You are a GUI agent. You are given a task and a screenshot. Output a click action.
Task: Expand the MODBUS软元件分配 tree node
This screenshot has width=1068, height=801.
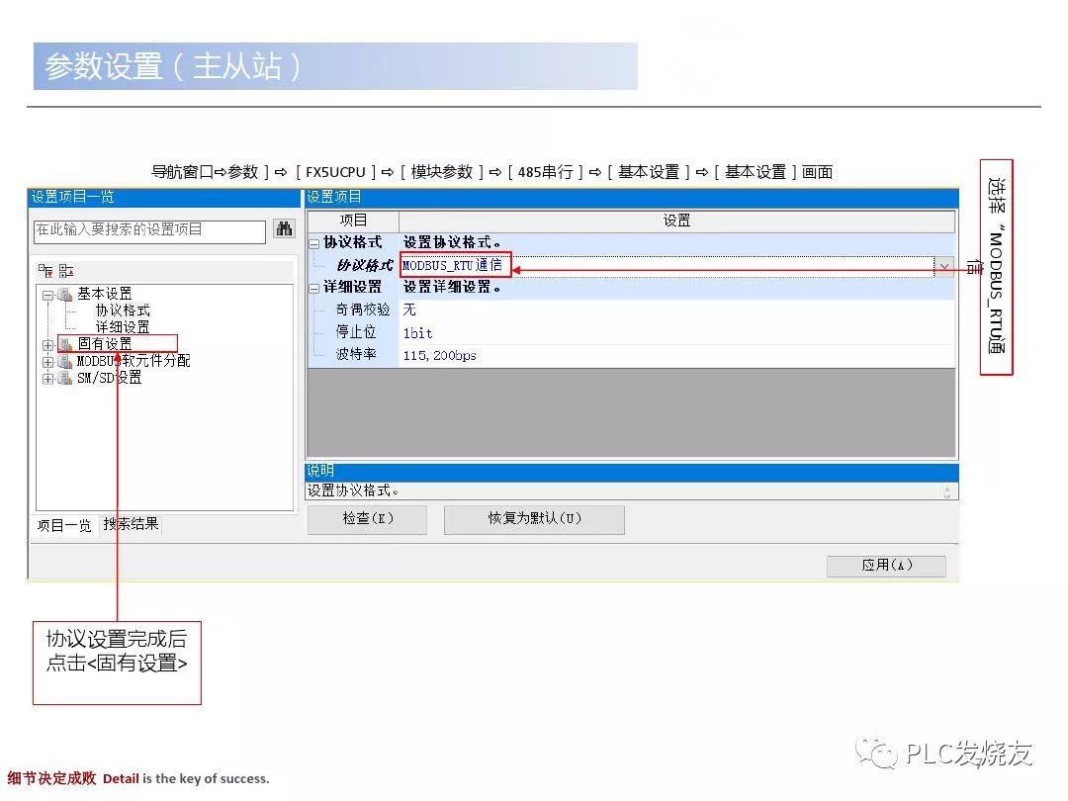point(47,360)
